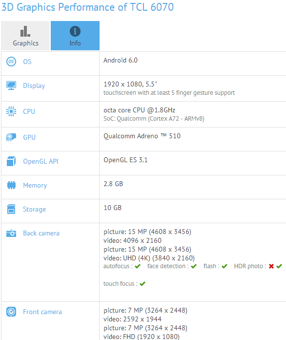Select the 10 GB storage value
Image resolution: width=286 pixels, height=340 pixels.
(112, 208)
